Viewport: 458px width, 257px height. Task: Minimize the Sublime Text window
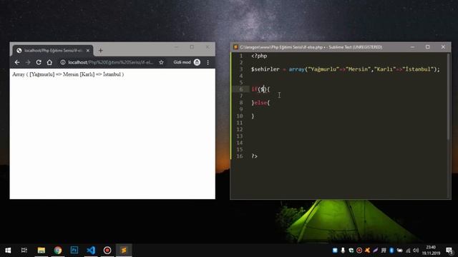pos(412,47)
